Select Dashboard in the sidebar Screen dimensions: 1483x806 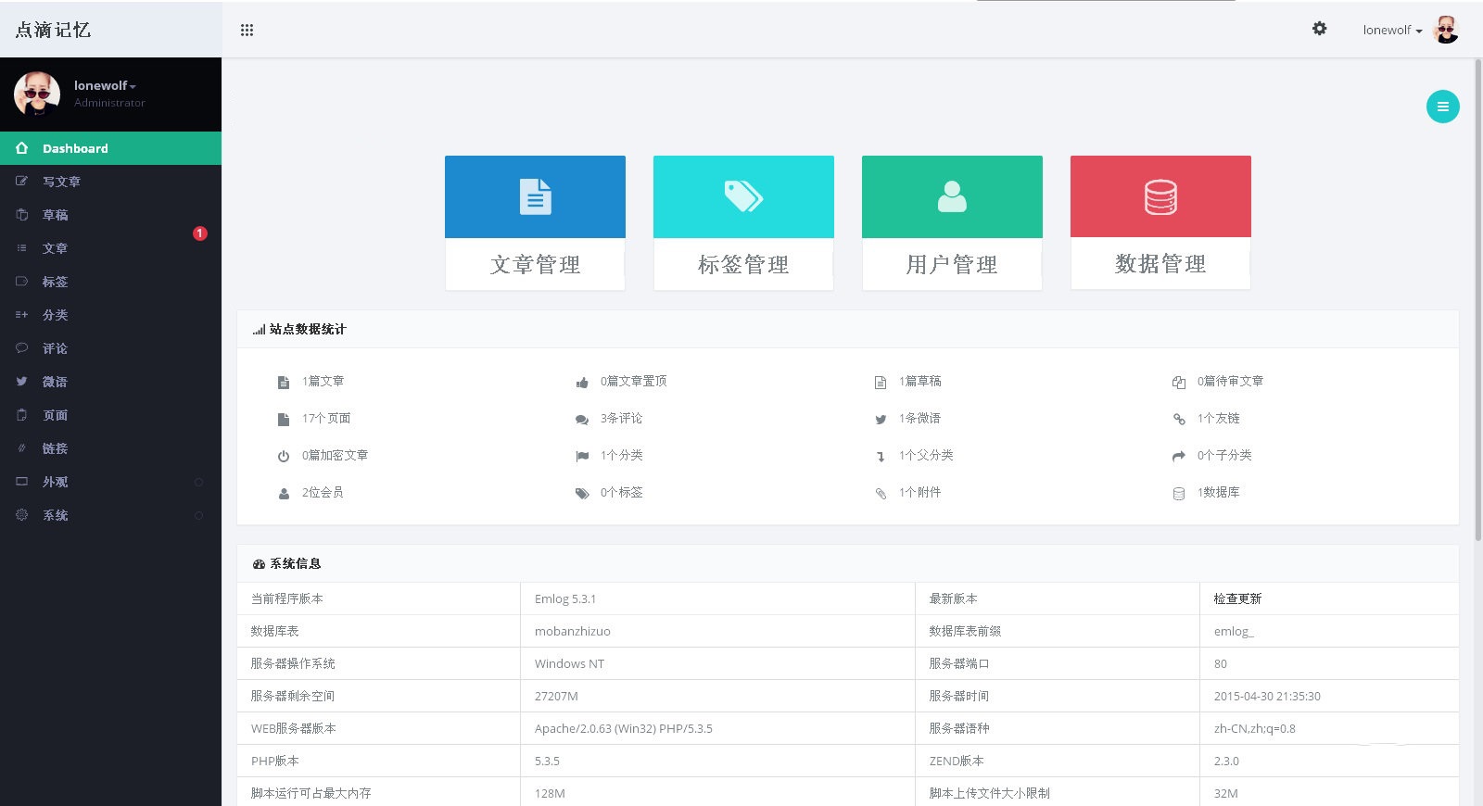[x=75, y=148]
